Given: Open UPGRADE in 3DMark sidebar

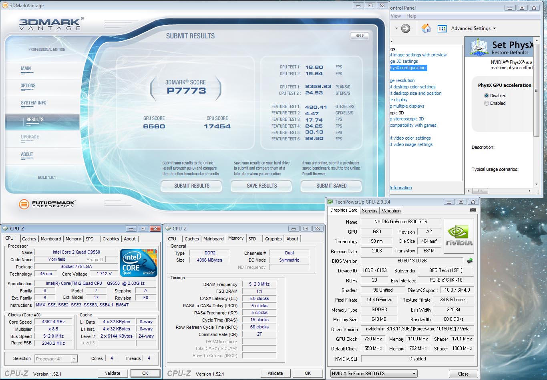Looking at the screenshot, I should coord(30,137).
